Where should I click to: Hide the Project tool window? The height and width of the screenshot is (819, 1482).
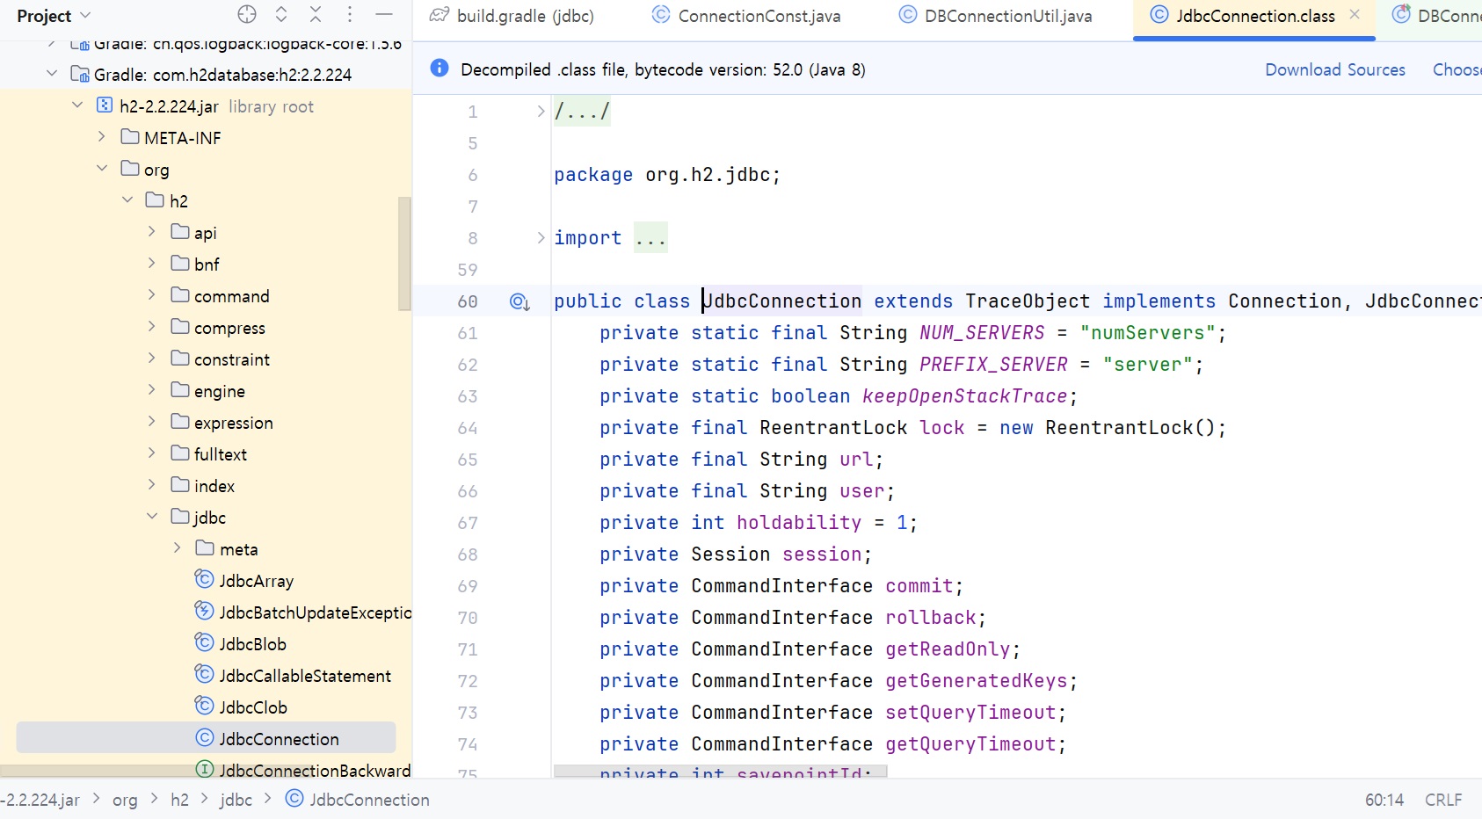(384, 15)
